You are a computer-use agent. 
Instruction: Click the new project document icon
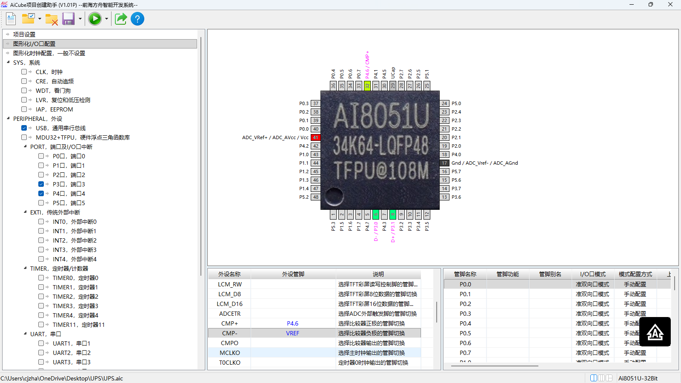tap(11, 19)
